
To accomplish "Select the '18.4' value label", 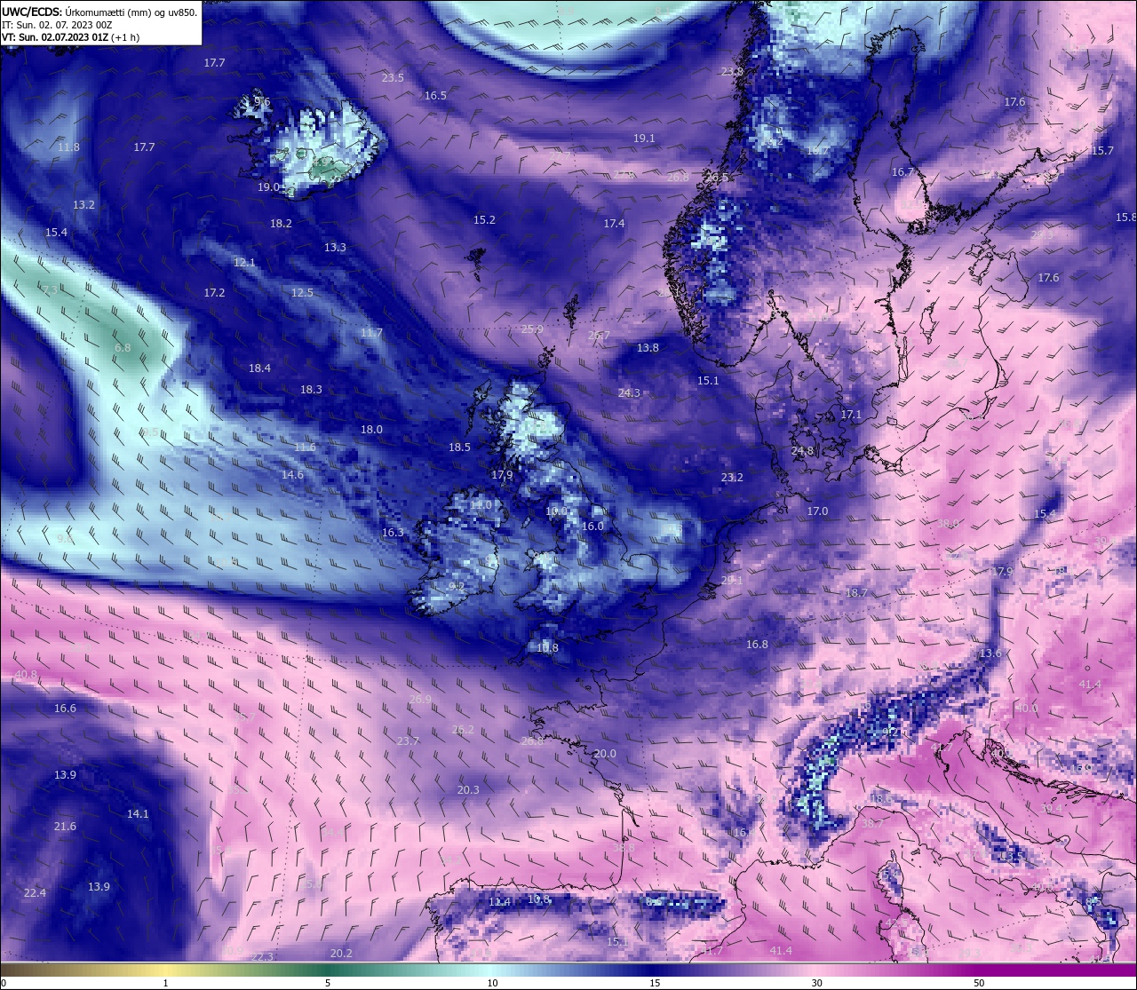I will (259, 368).
